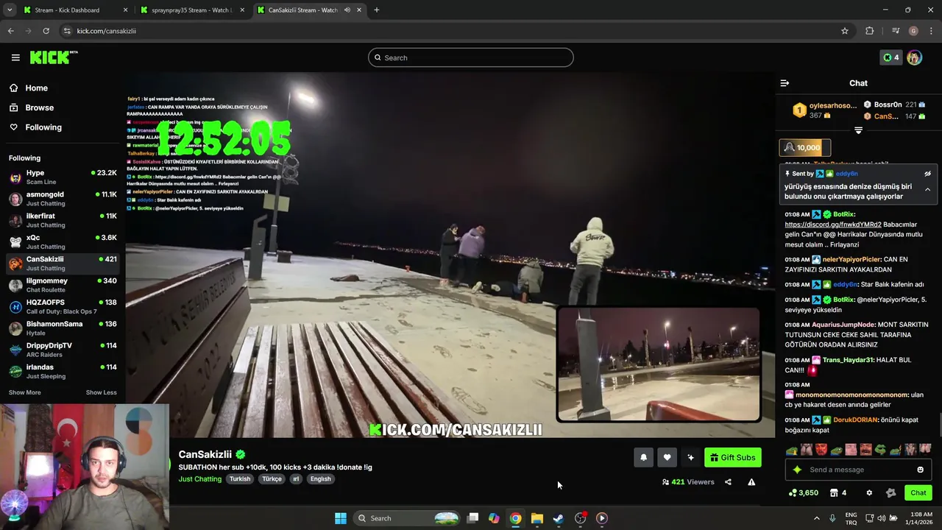Click the green sparkle icon in chat input
Image resolution: width=942 pixels, height=530 pixels.
coord(796,470)
